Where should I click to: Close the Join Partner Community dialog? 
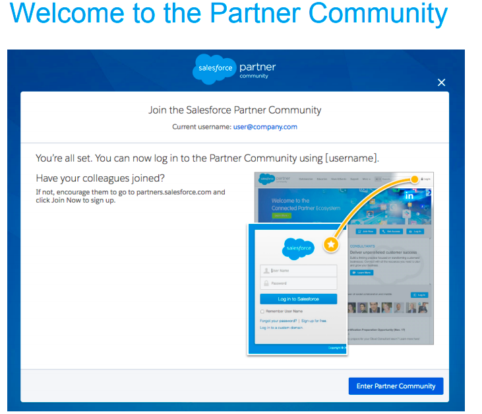441,83
